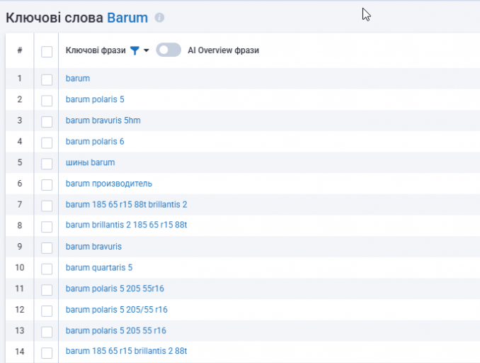Click the '#' column header
The height and width of the screenshot is (363, 480).
(x=20, y=50)
